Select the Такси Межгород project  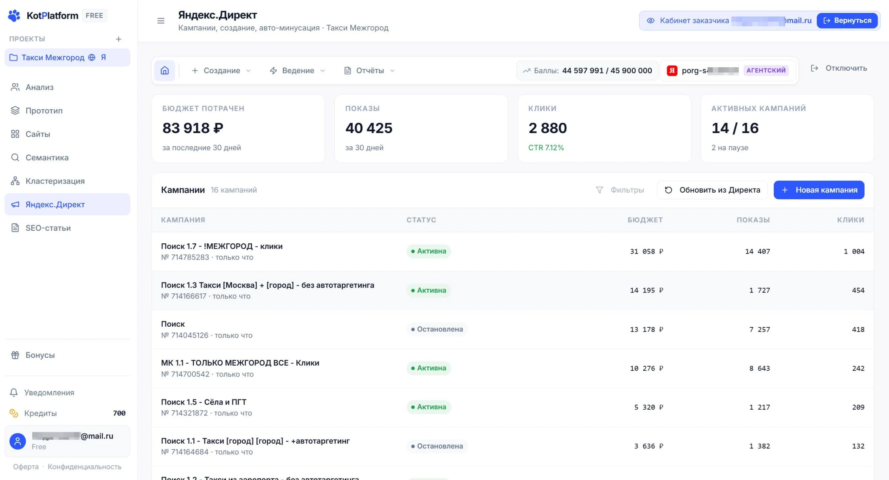pos(67,57)
